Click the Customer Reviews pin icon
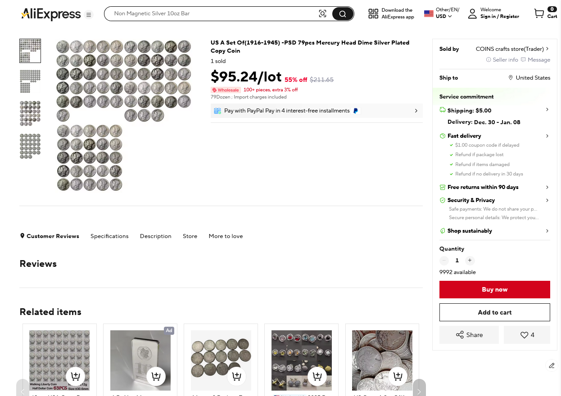561x396 pixels. pos(22,236)
